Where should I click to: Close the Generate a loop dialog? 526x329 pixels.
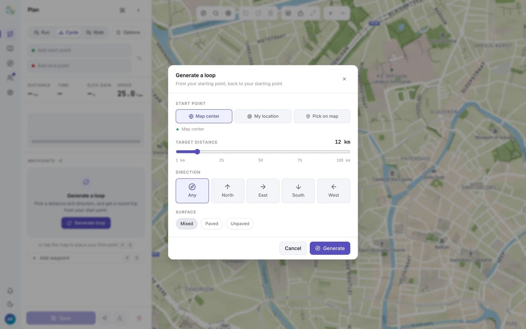click(344, 79)
